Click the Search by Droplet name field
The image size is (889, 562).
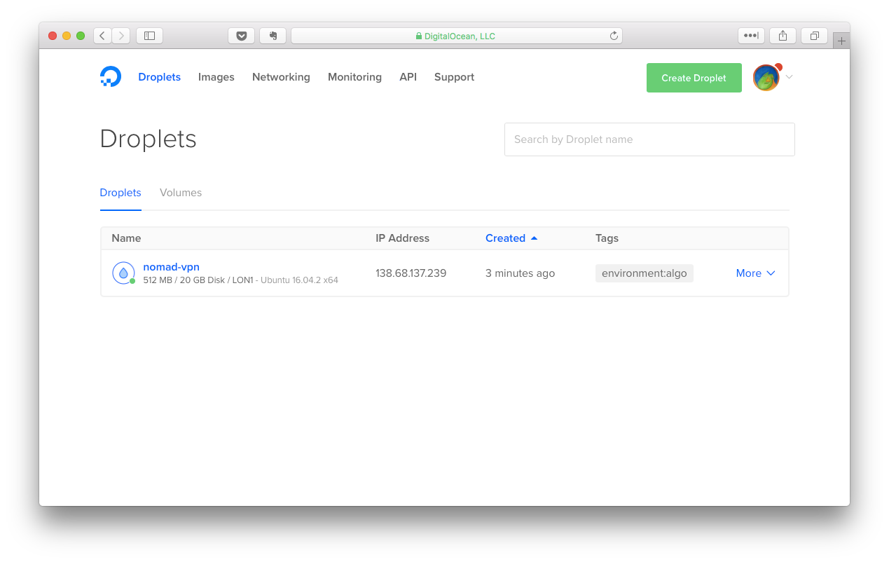[649, 139]
